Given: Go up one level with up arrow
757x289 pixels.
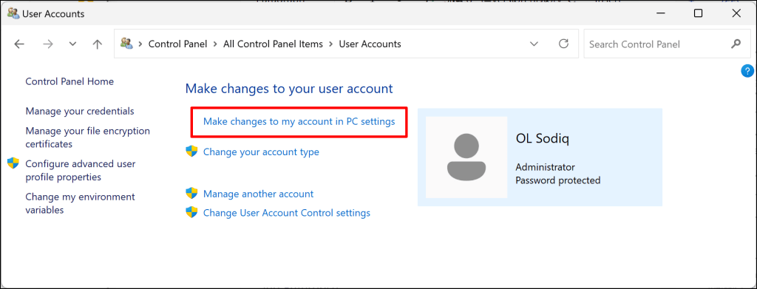Looking at the screenshot, I should click(98, 44).
